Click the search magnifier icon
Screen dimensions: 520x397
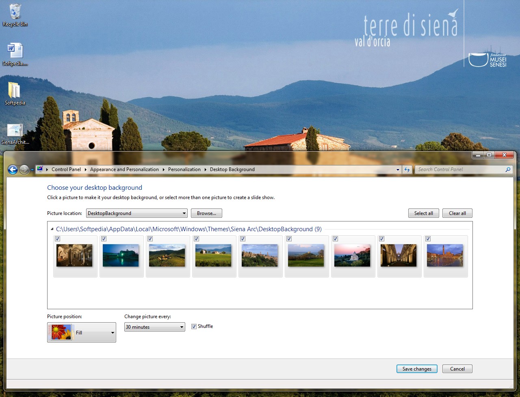508,169
